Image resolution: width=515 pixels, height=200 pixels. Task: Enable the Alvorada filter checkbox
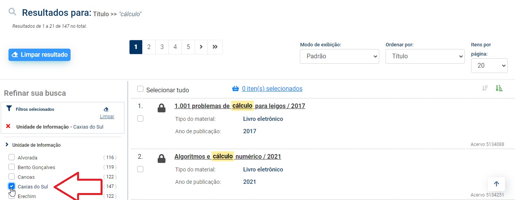12,157
